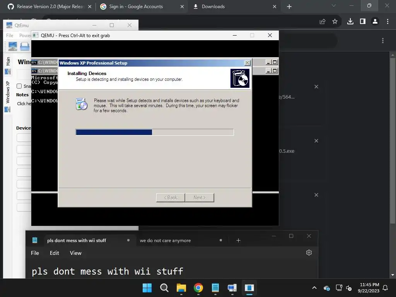Viewport: 396px width, 297px height.
Task: Click the network tray icon
Action: click(x=339, y=288)
